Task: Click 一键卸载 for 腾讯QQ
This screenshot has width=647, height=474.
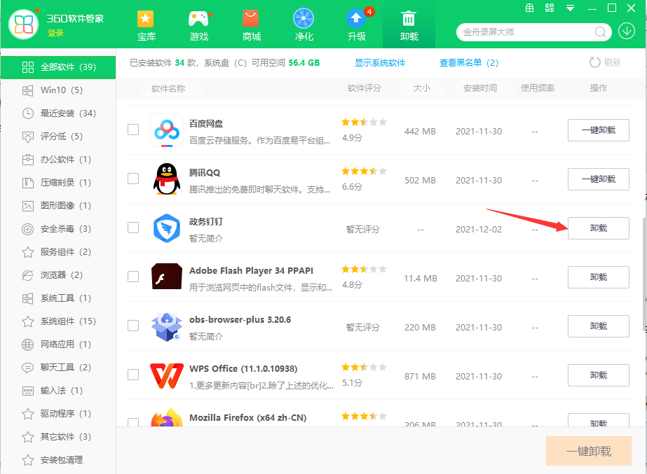Action: pos(599,179)
